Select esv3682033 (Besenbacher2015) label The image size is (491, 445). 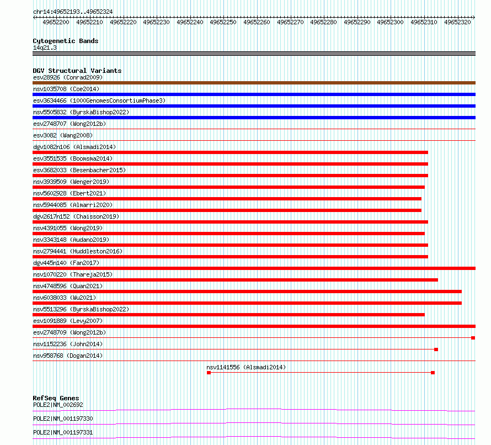pyautogui.click(x=79, y=170)
